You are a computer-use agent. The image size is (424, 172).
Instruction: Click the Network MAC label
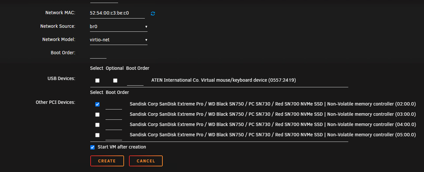[60, 13]
